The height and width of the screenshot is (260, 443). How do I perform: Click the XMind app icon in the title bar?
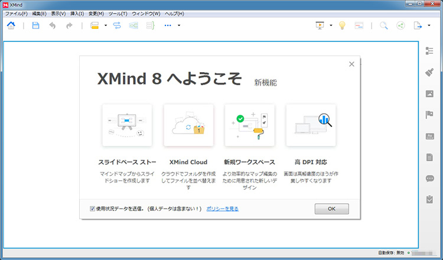pyautogui.click(x=5, y=5)
